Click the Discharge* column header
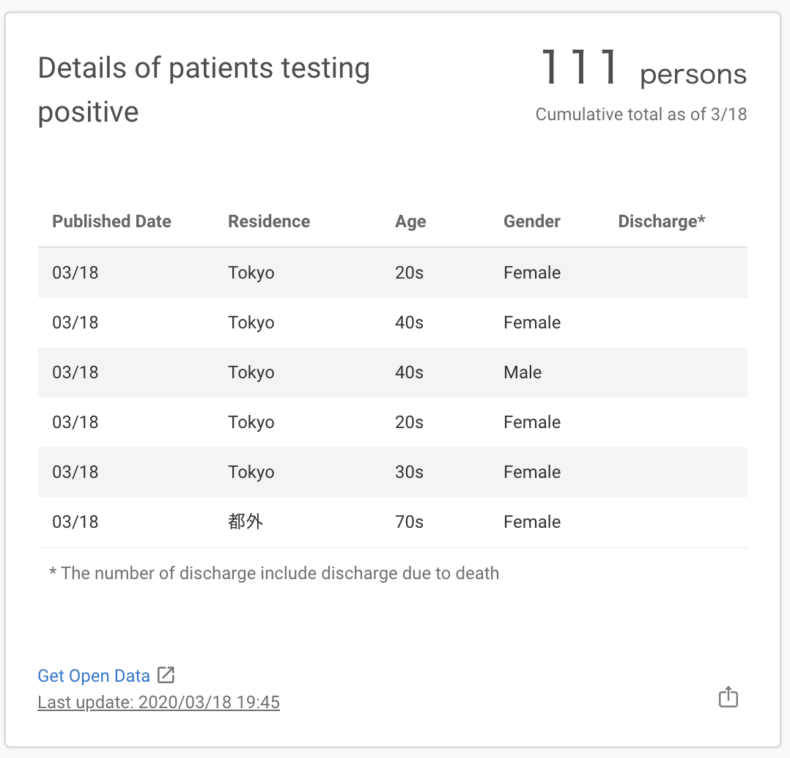Screen dimensions: 790x758 click(x=661, y=221)
